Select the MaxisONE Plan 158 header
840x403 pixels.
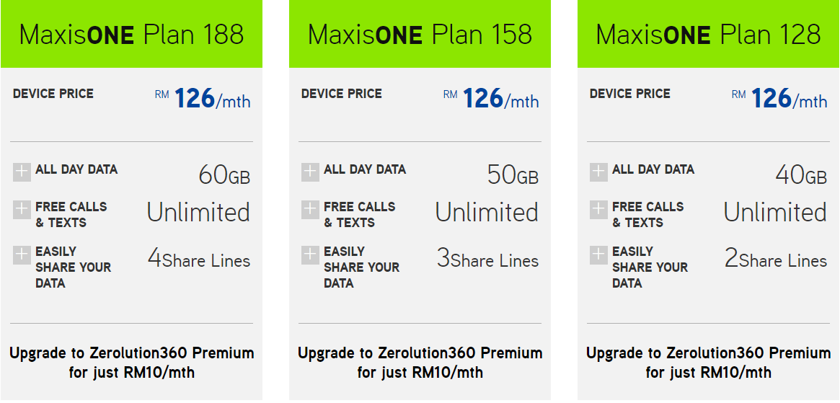420,34
